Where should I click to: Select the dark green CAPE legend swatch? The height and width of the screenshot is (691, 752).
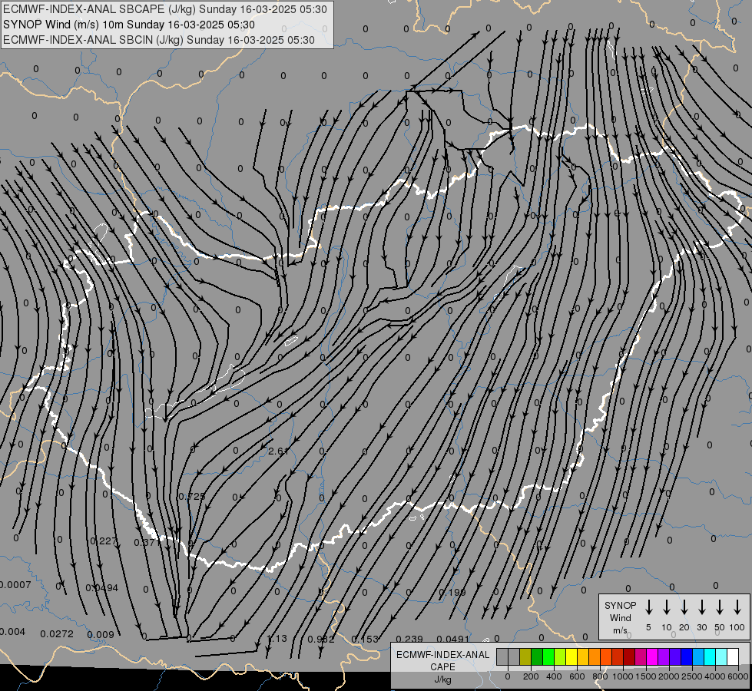537,656
